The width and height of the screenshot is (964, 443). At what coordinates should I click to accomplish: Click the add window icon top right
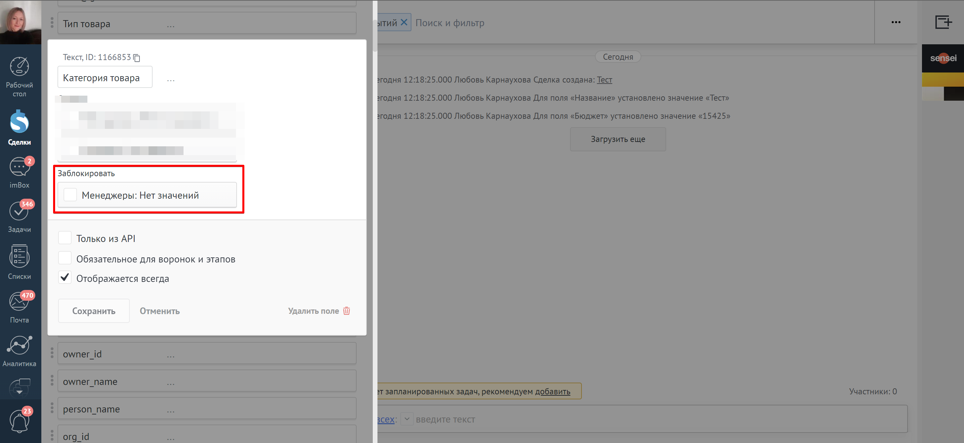(x=943, y=22)
